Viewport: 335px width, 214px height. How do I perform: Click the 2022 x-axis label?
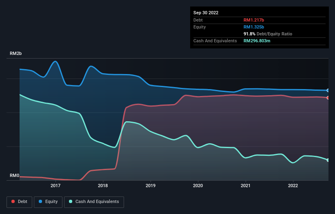pos(293,186)
